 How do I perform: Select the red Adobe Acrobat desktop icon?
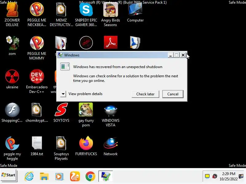tap(111, 42)
